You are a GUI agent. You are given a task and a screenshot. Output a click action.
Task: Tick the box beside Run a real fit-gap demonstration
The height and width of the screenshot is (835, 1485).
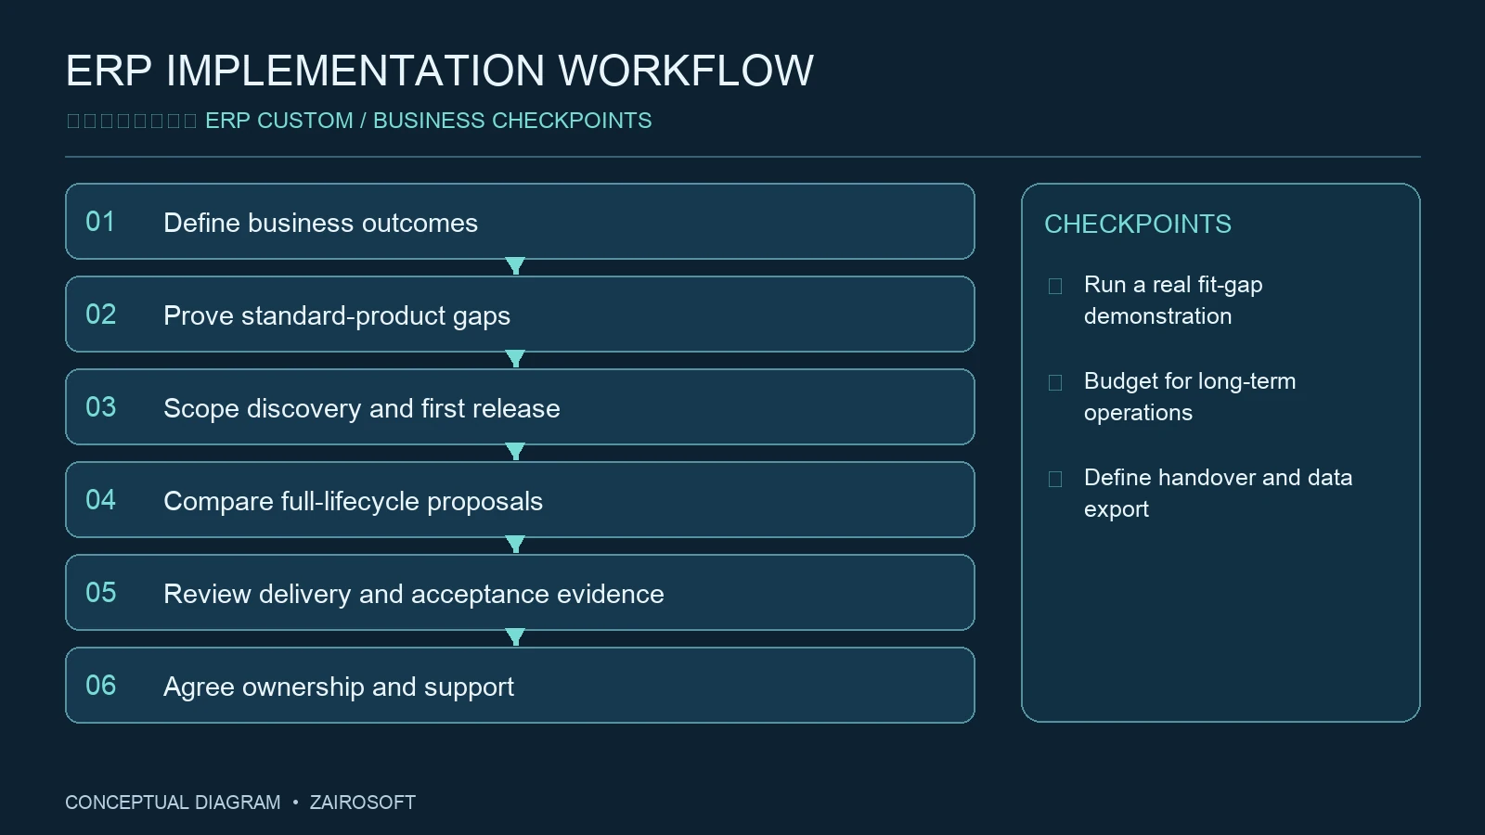pyautogui.click(x=1055, y=286)
